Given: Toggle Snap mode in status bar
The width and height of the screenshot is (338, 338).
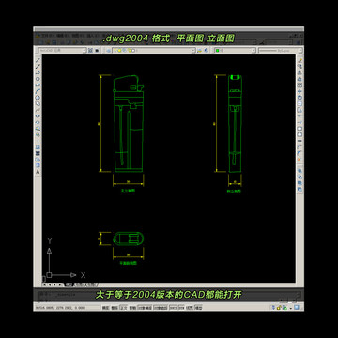Looking at the screenshot, I should click(x=105, y=308).
